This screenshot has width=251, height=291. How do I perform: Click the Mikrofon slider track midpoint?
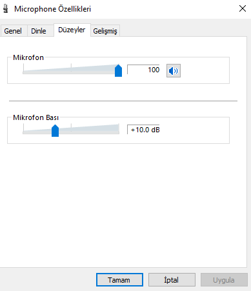[x=71, y=73]
